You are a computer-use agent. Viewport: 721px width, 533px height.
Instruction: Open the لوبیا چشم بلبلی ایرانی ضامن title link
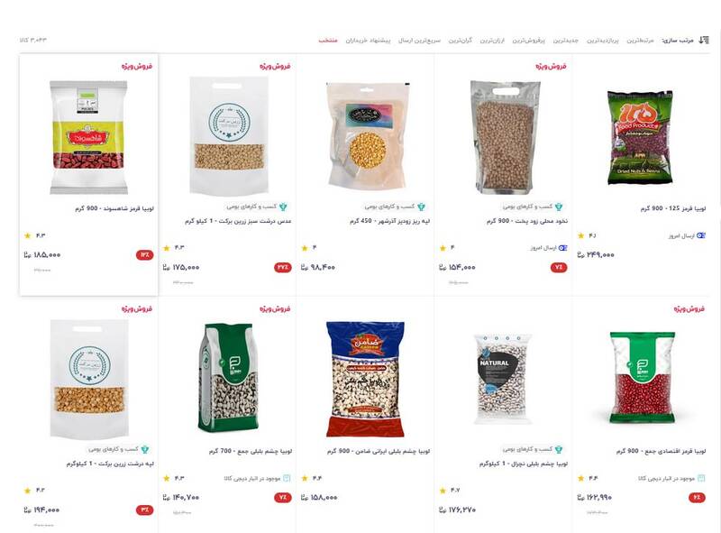379,451
